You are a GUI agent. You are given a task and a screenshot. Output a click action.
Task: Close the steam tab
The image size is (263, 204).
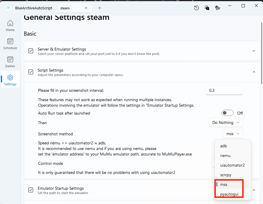pos(86,8)
